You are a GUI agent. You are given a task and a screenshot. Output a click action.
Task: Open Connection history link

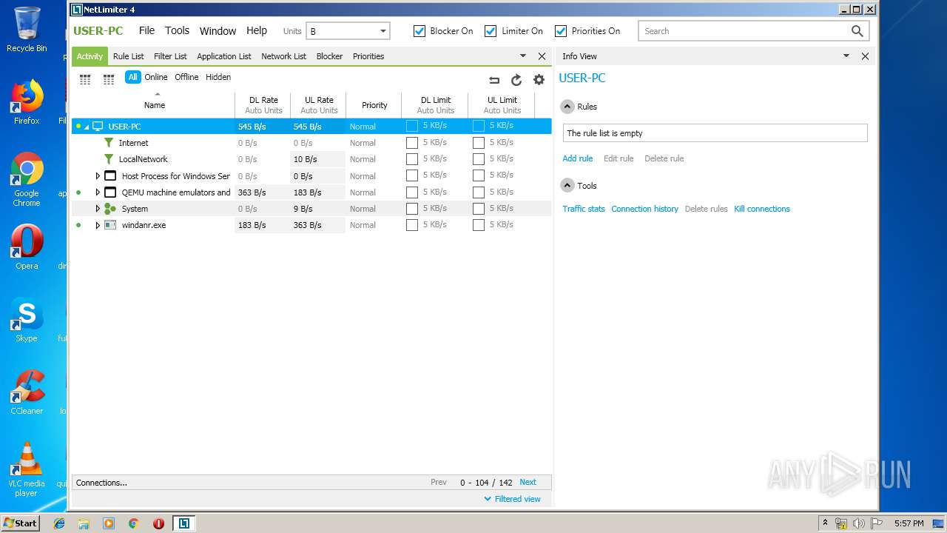click(x=644, y=209)
